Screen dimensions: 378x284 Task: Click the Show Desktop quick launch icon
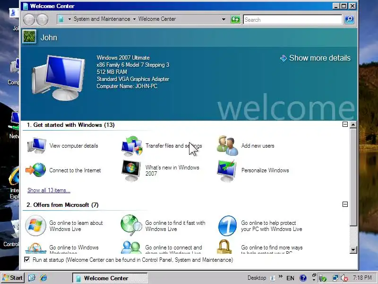coord(32,278)
